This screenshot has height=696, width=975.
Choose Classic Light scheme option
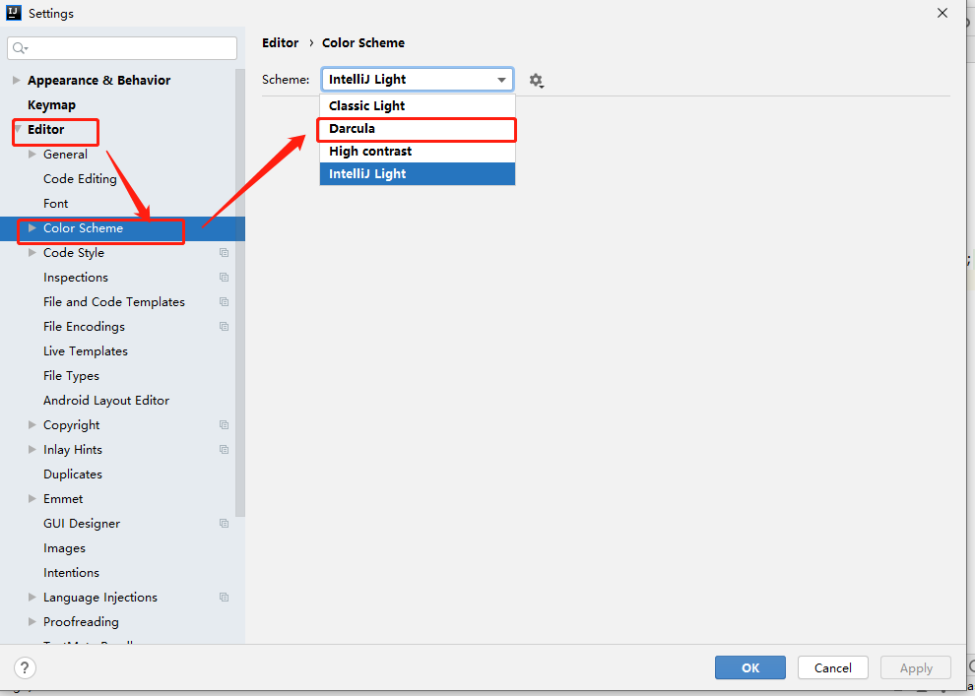coord(418,105)
